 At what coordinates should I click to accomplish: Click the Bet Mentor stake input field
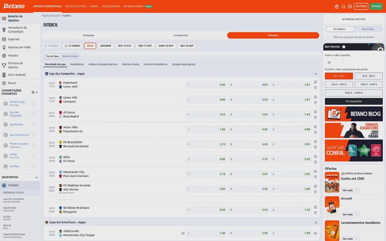pos(334,62)
